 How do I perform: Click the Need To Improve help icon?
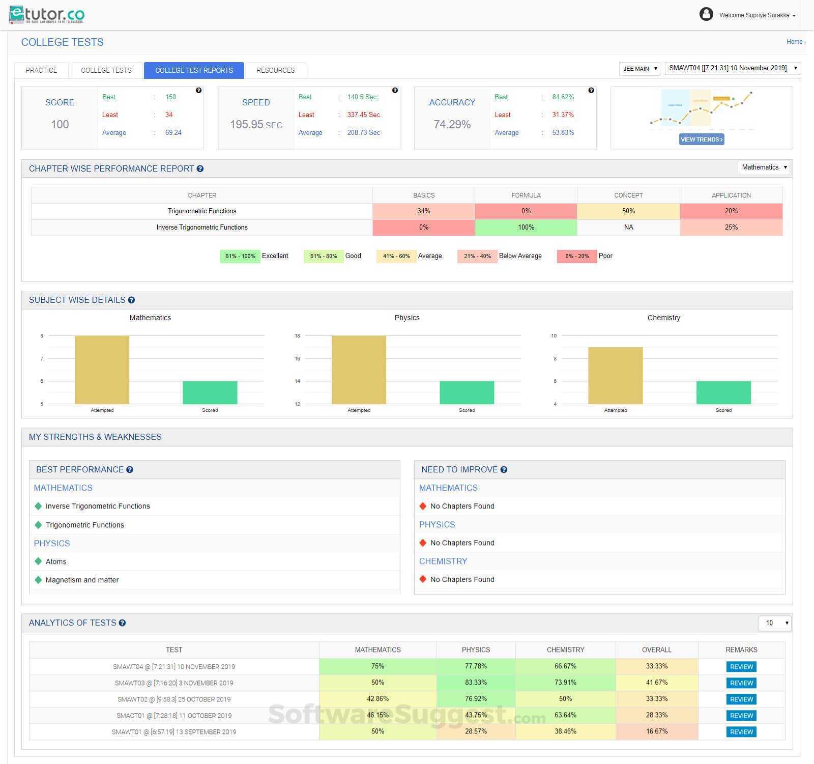[504, 469]
